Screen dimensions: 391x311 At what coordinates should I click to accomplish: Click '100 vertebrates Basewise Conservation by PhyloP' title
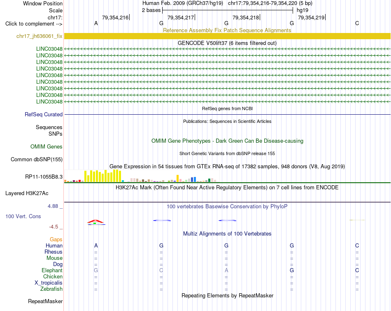[227, 207]
